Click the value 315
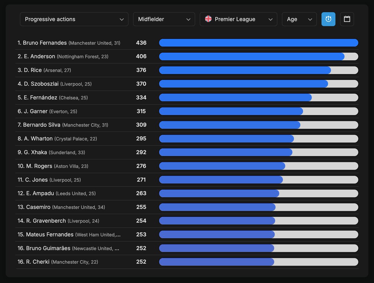The width and height of the screenshot is (374, 283). pyautogui.click(x=141, y=111)
